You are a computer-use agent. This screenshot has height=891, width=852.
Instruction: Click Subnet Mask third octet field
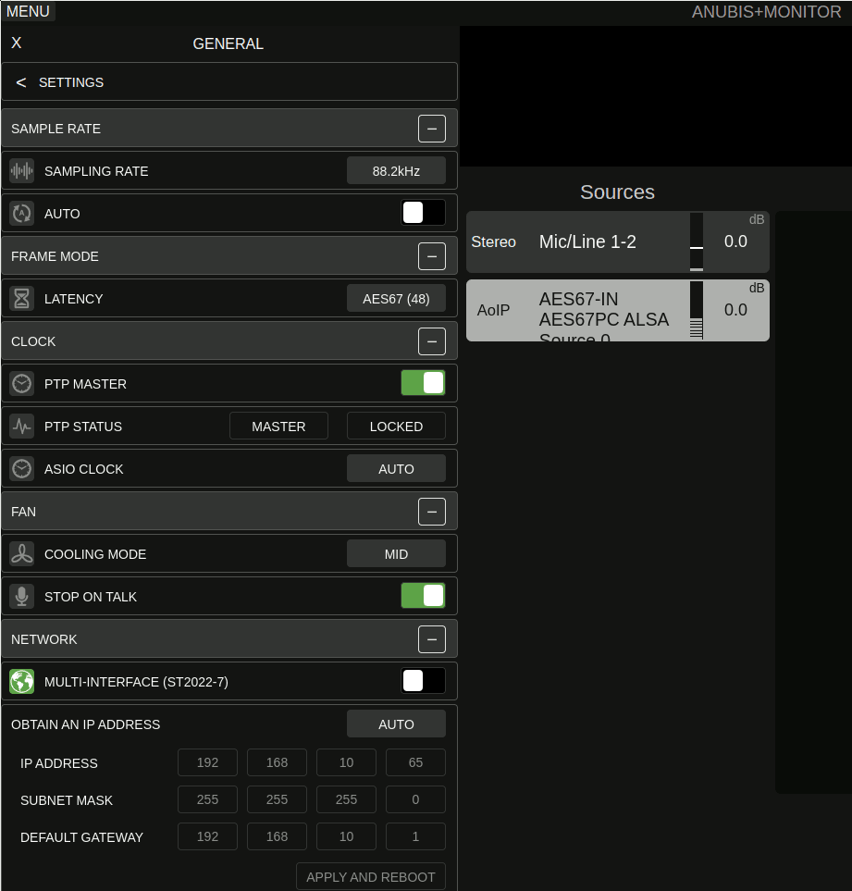click(346, 799)
